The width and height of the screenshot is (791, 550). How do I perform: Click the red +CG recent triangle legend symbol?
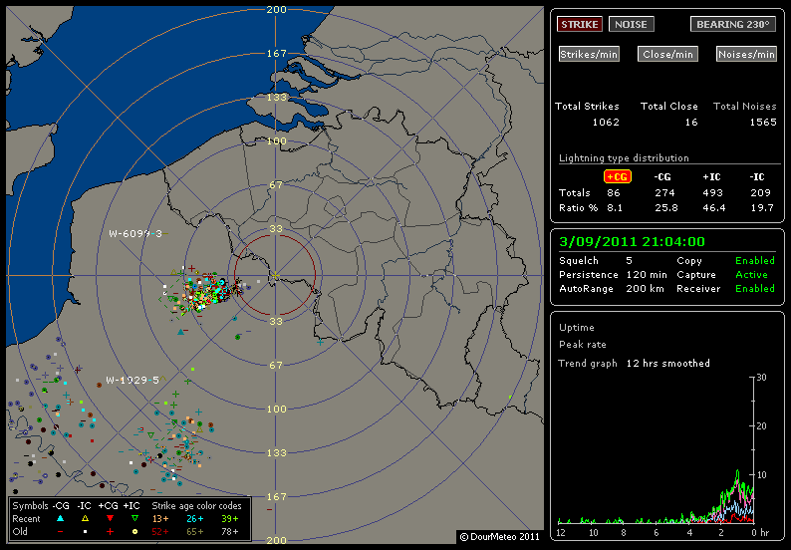tap(110, 519)
